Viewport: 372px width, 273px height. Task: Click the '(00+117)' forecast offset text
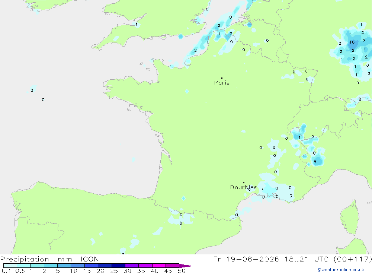(x=353, y=259)
